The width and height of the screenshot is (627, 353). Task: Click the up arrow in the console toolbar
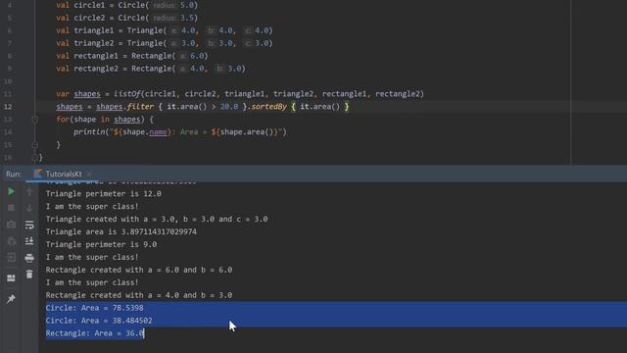29,192
